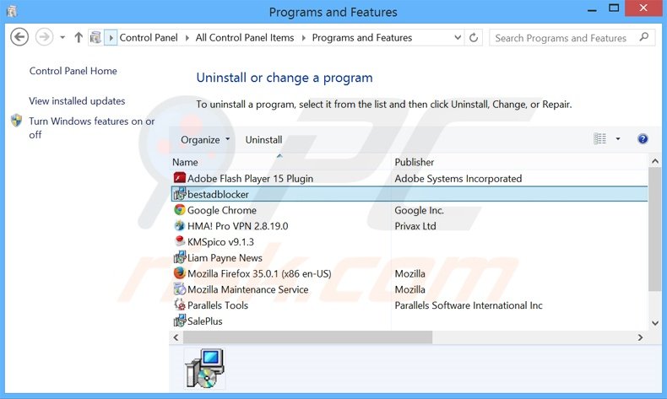Click the vertical scrollbar down arrow

[655, 323]
